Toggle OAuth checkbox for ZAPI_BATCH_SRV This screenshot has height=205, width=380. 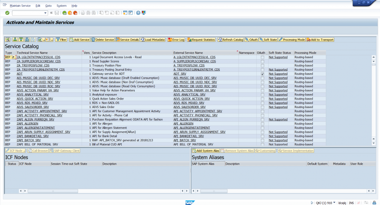coord(262,141)
